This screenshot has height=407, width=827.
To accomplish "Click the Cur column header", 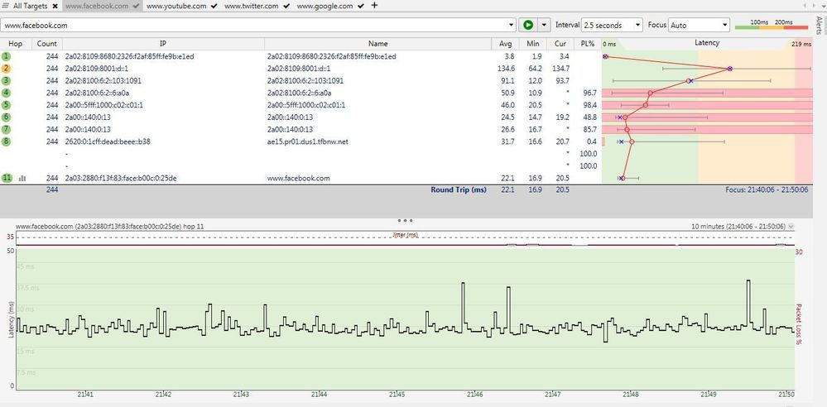I will point(560,44).
